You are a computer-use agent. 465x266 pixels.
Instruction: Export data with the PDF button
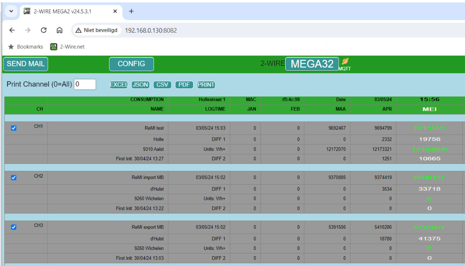[x=184, y=85]
